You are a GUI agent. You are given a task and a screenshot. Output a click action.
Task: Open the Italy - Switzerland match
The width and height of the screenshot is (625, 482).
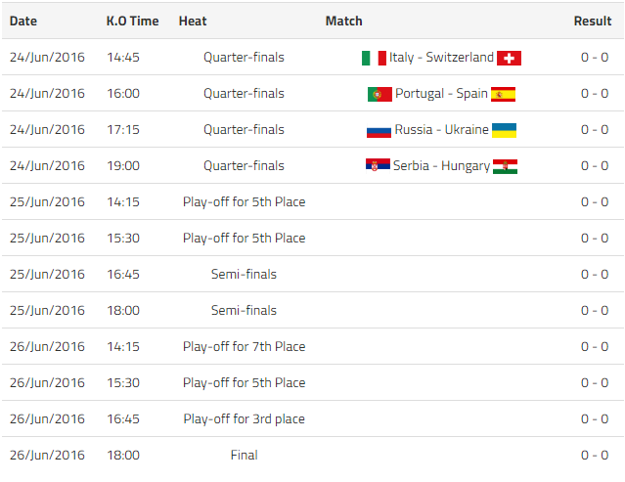click(441, 58)
